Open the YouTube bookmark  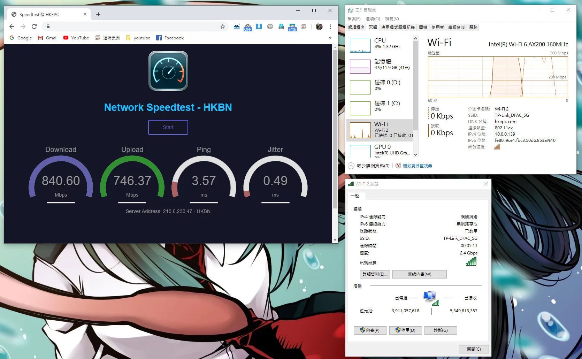(76, 38)
